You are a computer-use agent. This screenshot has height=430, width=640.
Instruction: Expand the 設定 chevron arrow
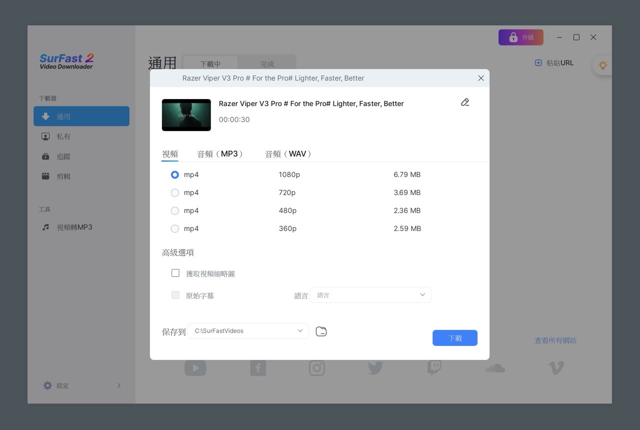(119, 385)
